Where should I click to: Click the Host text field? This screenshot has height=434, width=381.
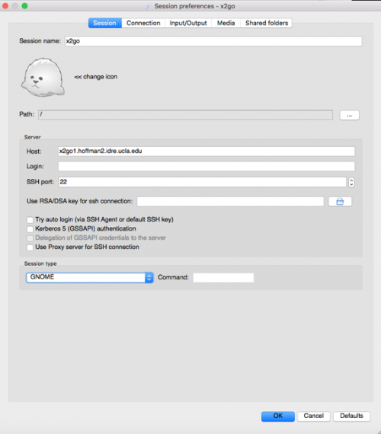[x=207, y=151]
